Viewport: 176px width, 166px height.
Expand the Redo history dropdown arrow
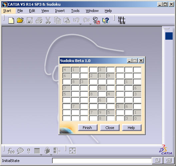(90, 24)
